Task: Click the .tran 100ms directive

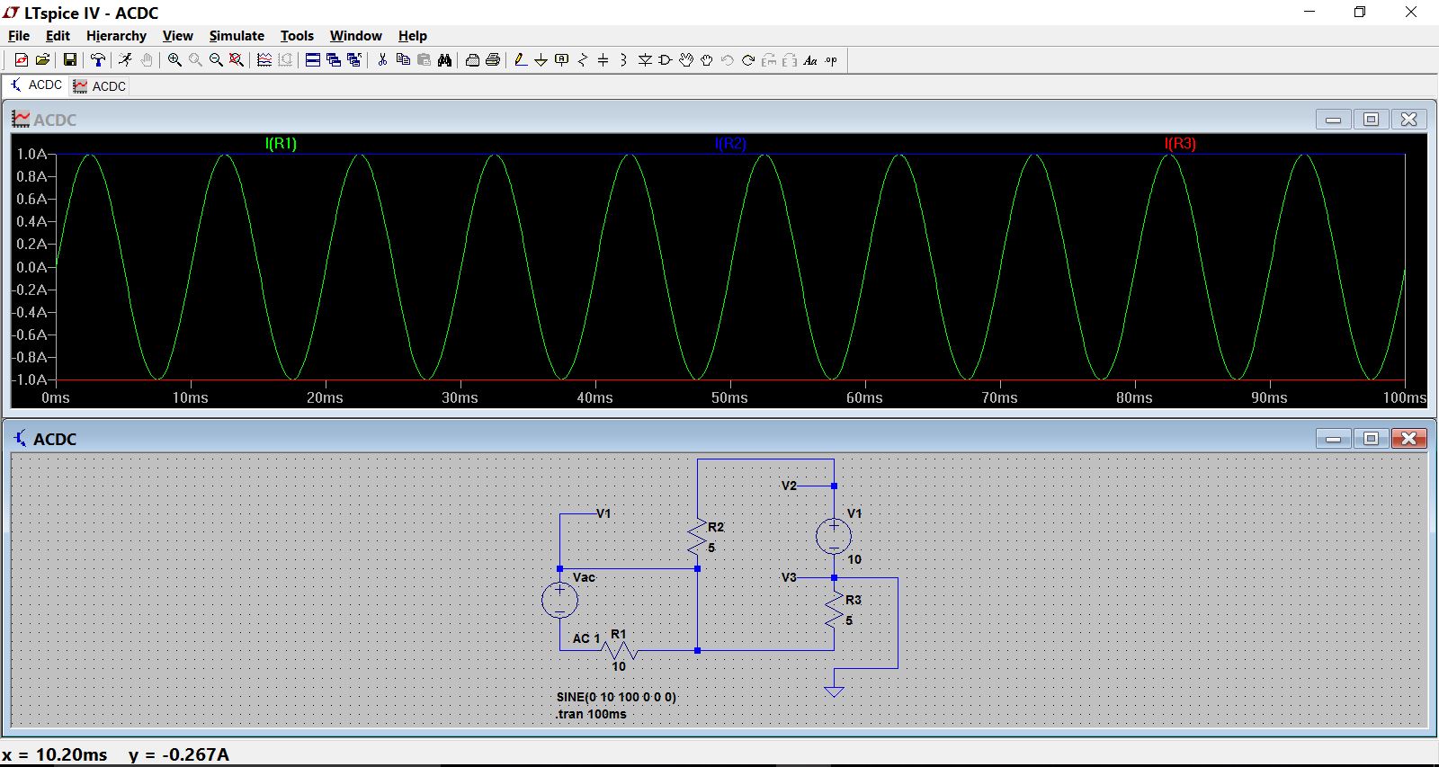Action: click(x=591, y=714)
